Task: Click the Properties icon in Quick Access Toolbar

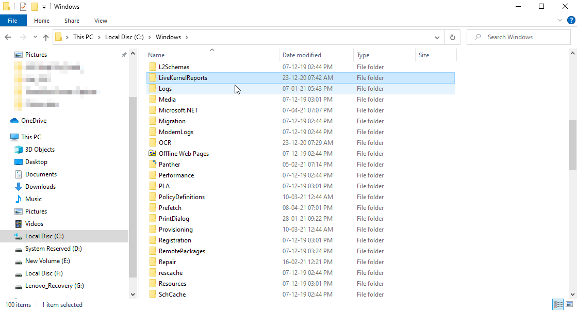Action: click(23, 6)
